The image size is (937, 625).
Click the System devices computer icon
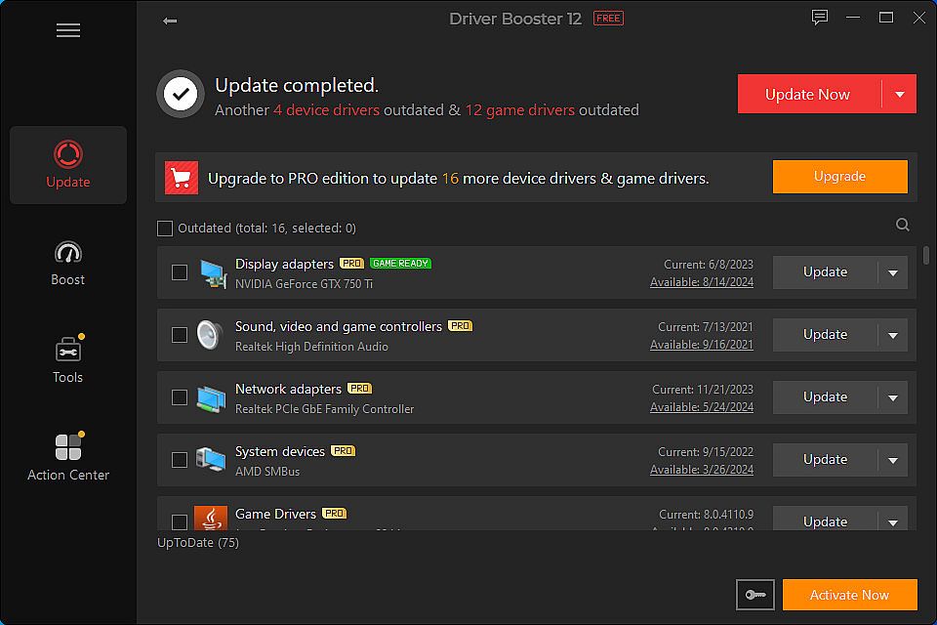pyautogui.click(x=211, y=461)
